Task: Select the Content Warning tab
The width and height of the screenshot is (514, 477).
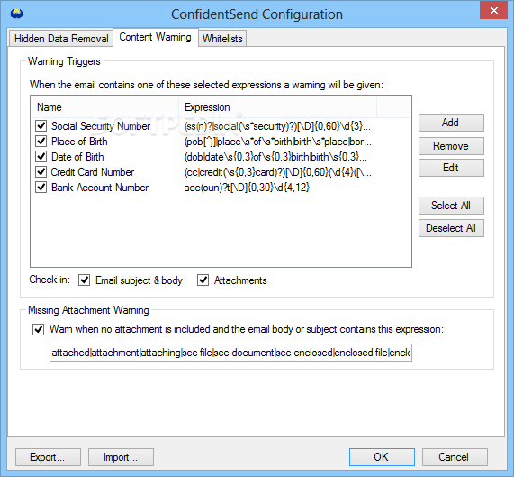Action: tap(155, 37)
